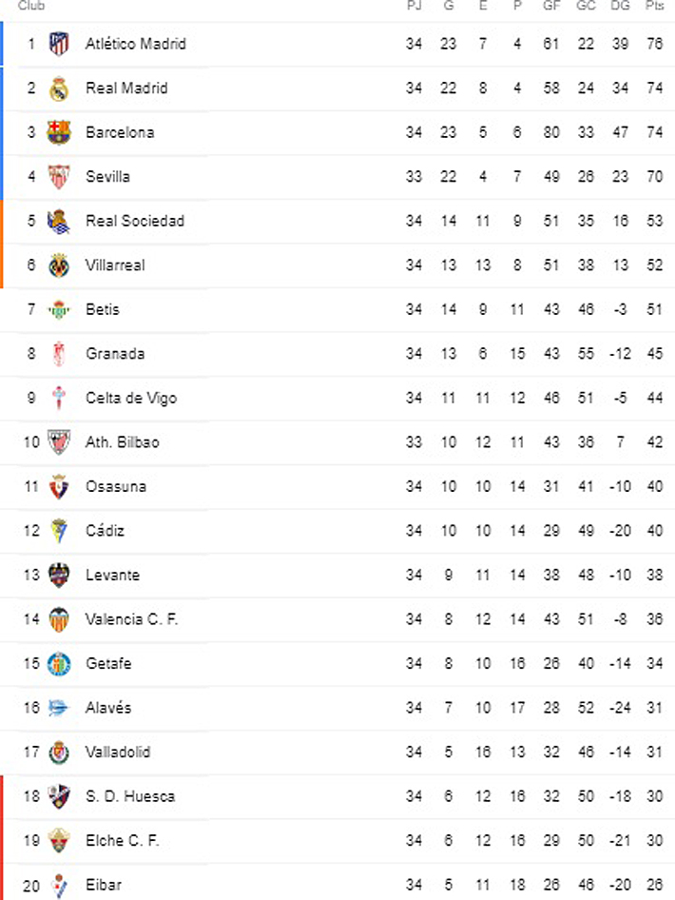Click the Sevilla crest icon
675x900 pixels.
[x=59, y=177]
